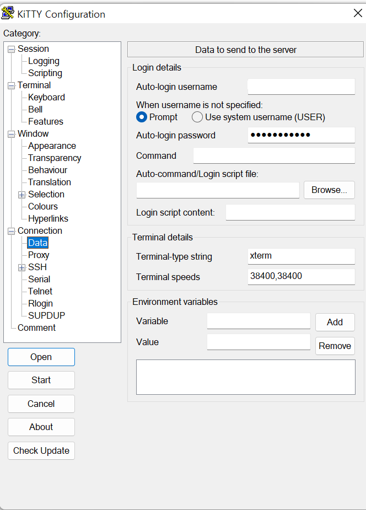Open the SUPDUP category
The height and width of the screenshot is (510, 366).
pyautogui.click(x=46, y=315)
